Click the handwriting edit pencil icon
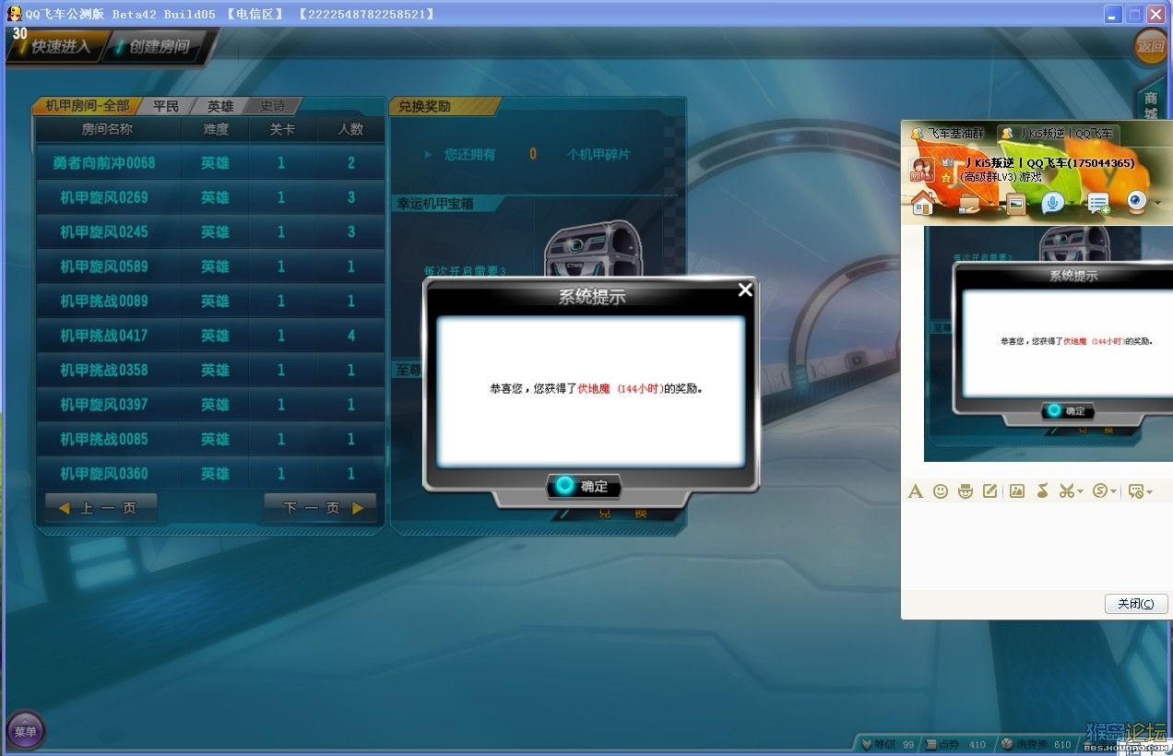The image size is (1173, 756). coord(990,491)
